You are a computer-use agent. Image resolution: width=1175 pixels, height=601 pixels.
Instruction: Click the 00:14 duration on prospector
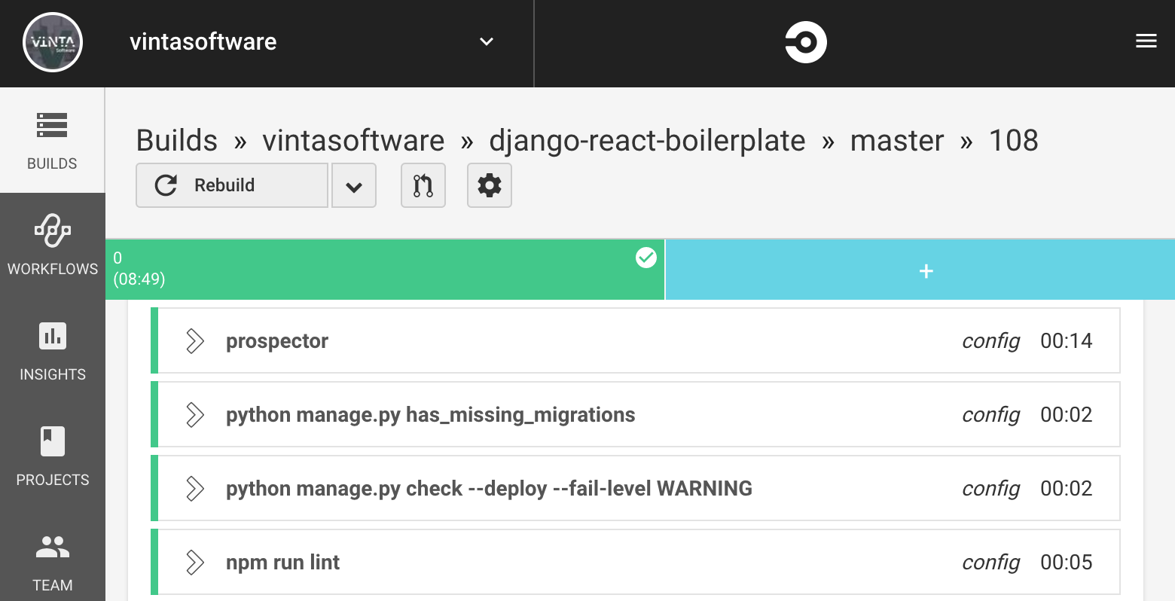coord(1067,341)
